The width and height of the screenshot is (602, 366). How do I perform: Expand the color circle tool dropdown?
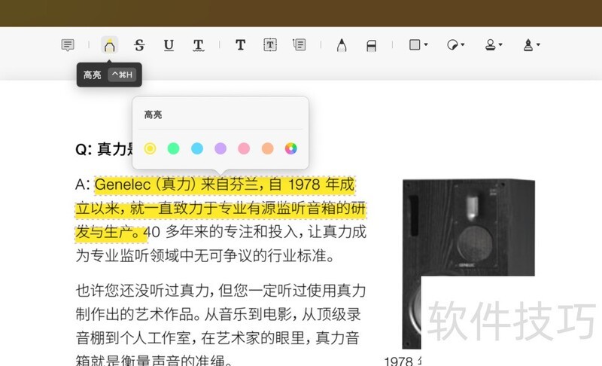click(455, 45)
